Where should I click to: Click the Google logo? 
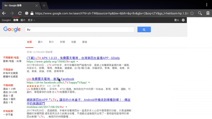coord(12,29)
